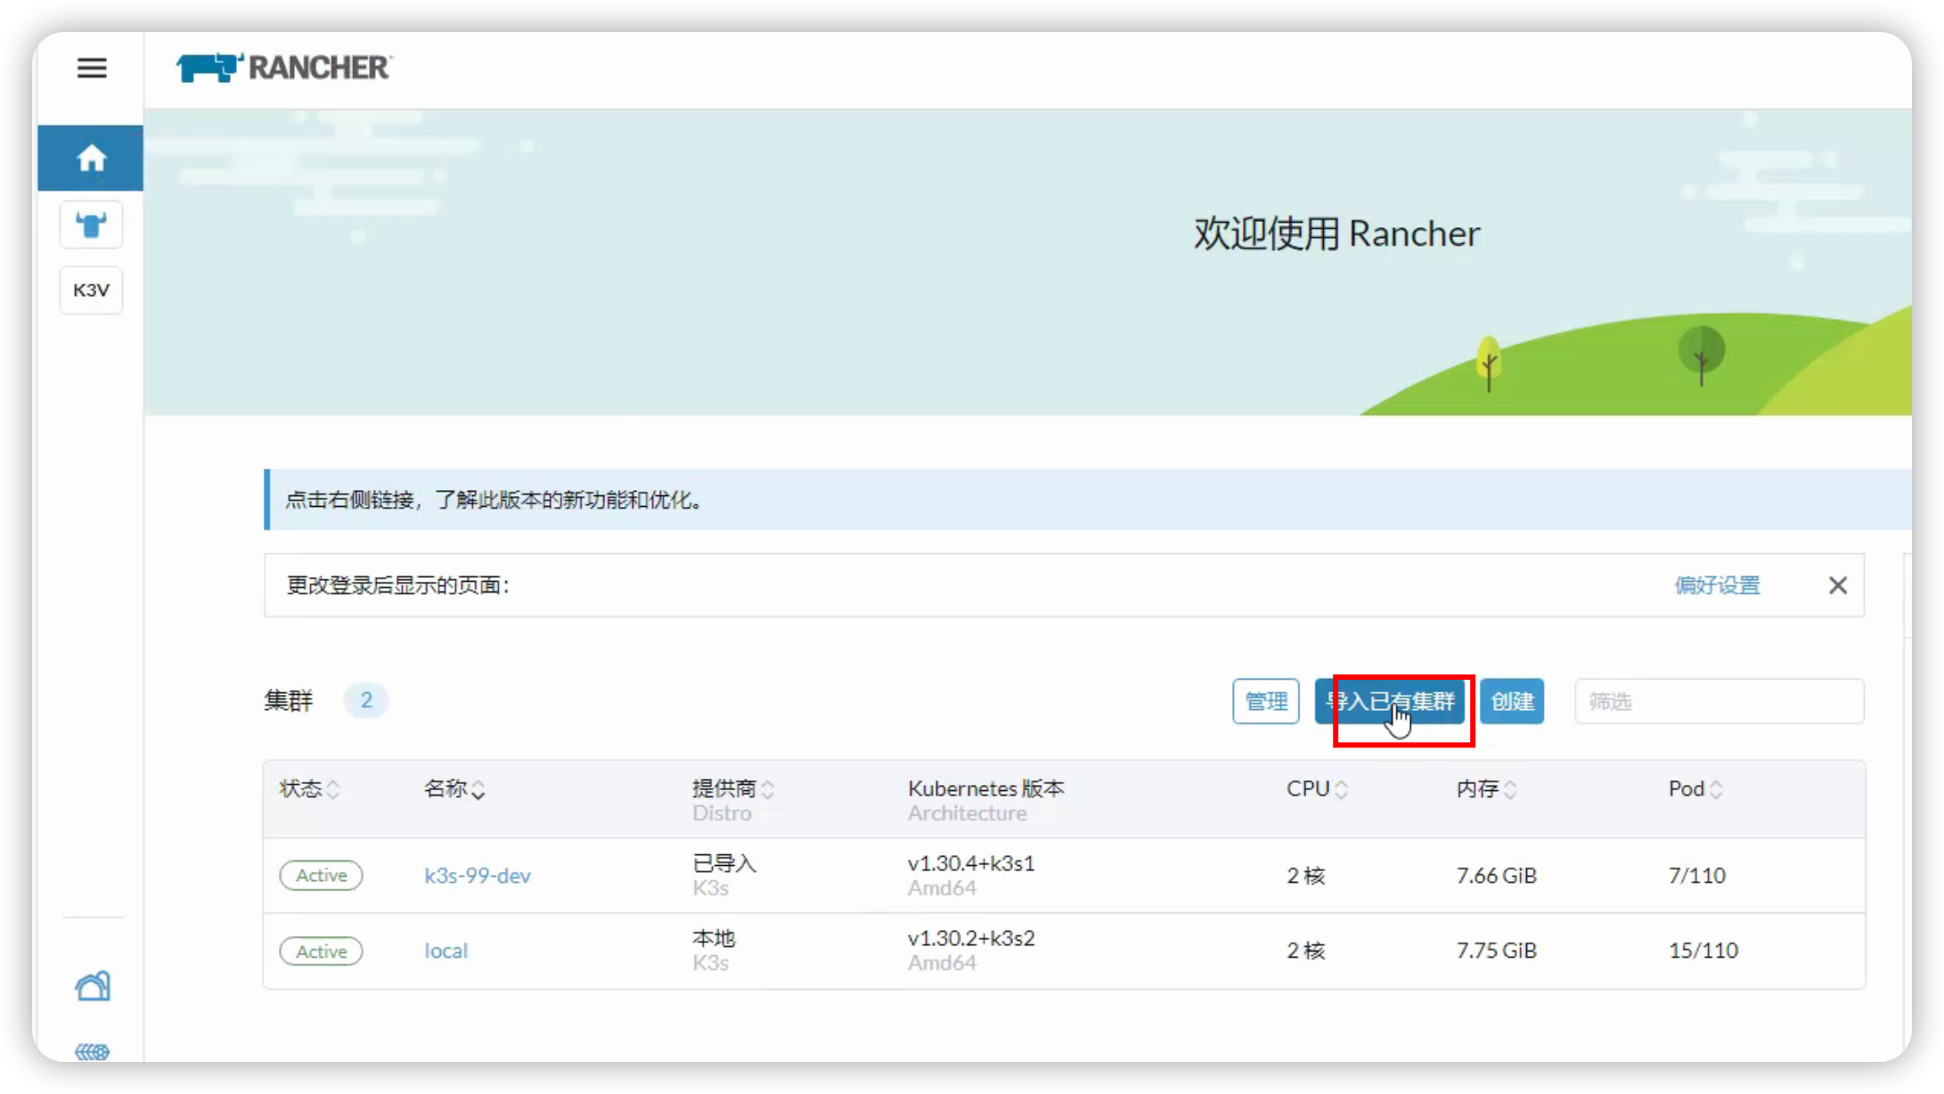Open the hamburger navigation menu

tap(92, 68)
